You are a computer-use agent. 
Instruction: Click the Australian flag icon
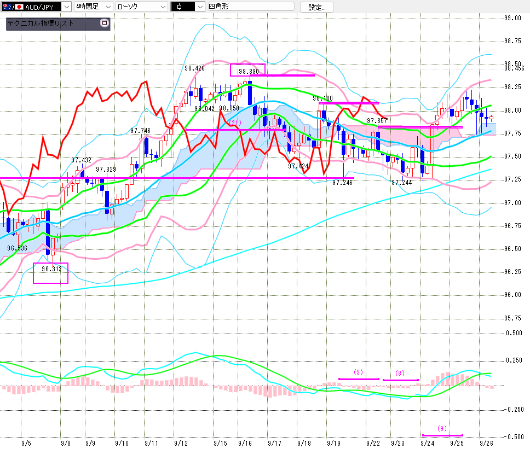tap(6, 7)
